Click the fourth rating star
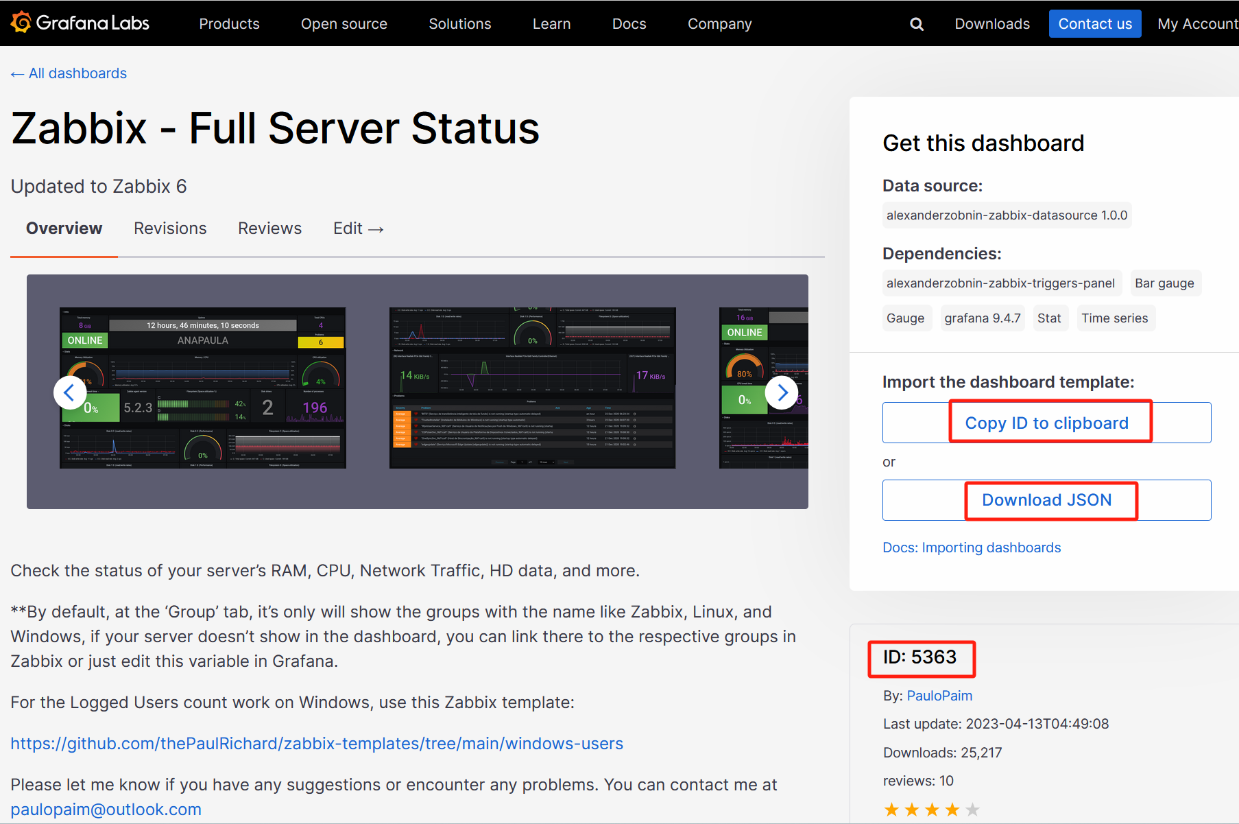 (952, 810)
